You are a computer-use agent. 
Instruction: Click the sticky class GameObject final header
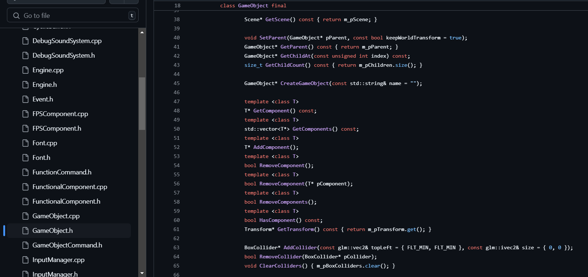[253, 5]
